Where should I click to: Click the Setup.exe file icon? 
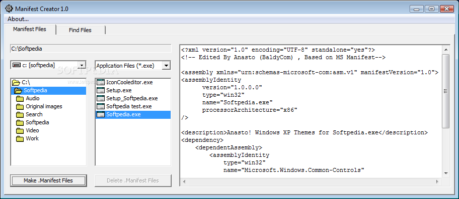click(x=101, y=90)
